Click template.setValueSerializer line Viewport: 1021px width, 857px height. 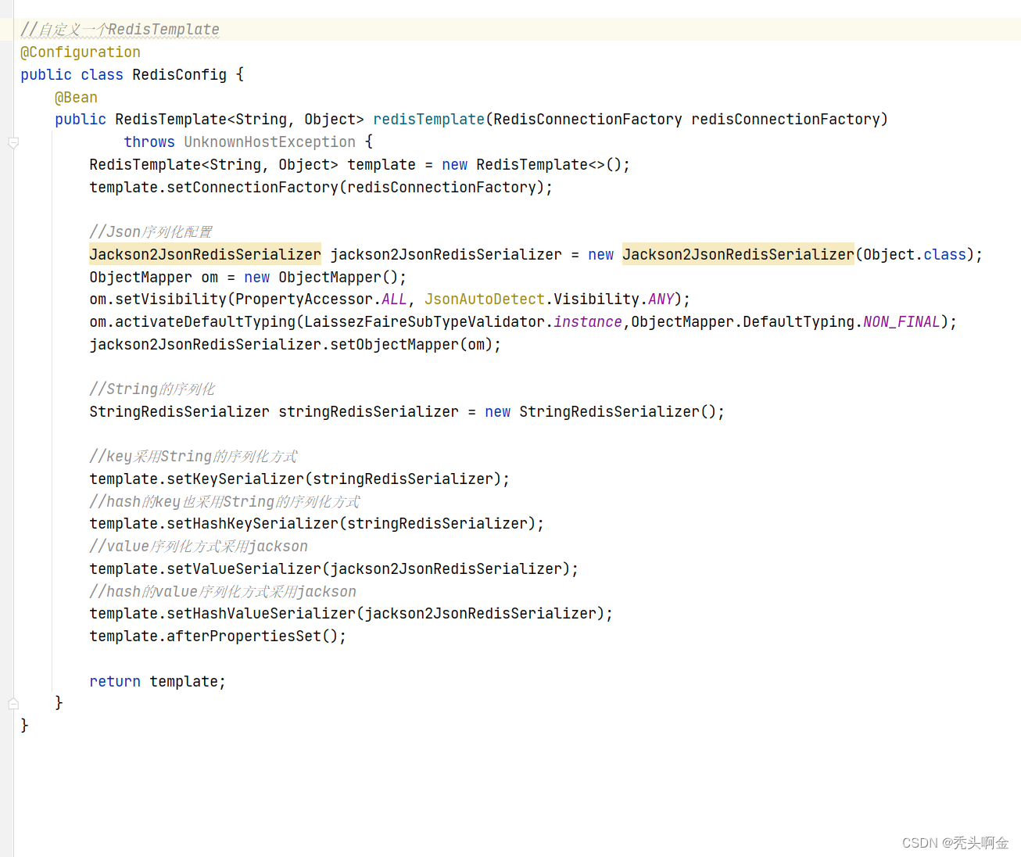(334, 569)
